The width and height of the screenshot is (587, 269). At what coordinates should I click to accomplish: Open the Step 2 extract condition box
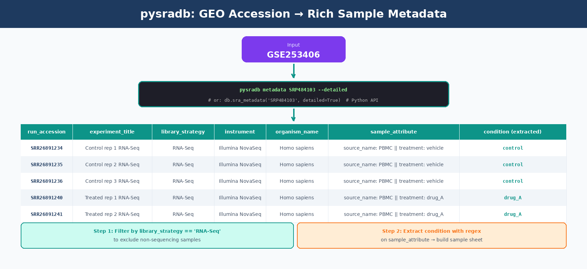click(x=432, y=236)
